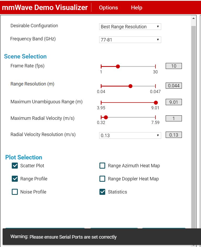Click the Maximum Radial Velocity value field
Viewport: 201px width, 247px height.
click(174, 119)
